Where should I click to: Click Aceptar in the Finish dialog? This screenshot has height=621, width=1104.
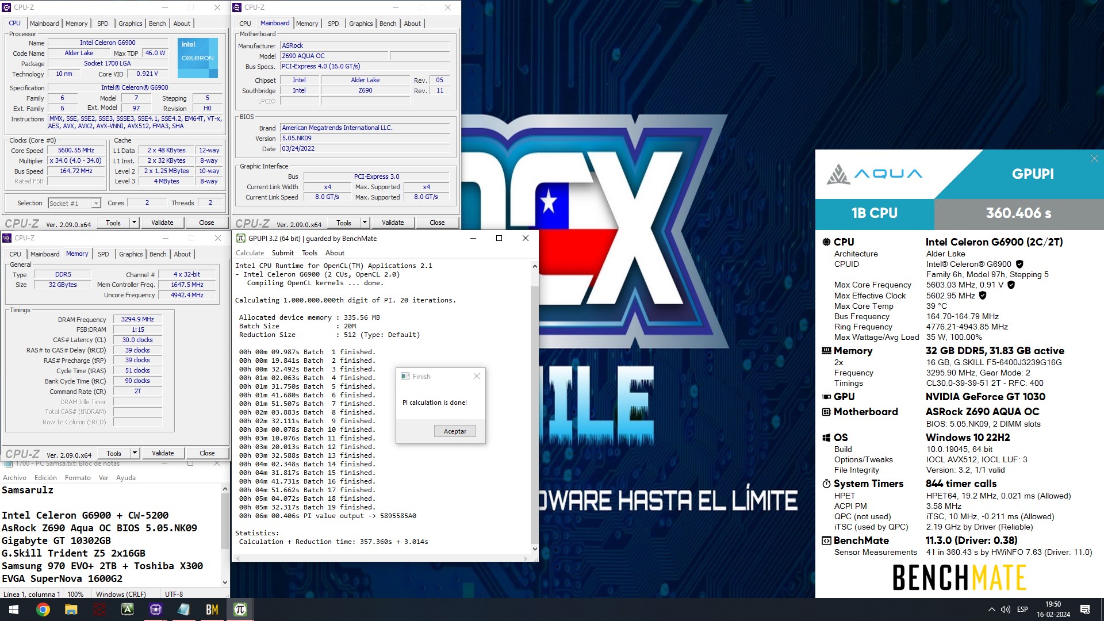pos(455,431)
